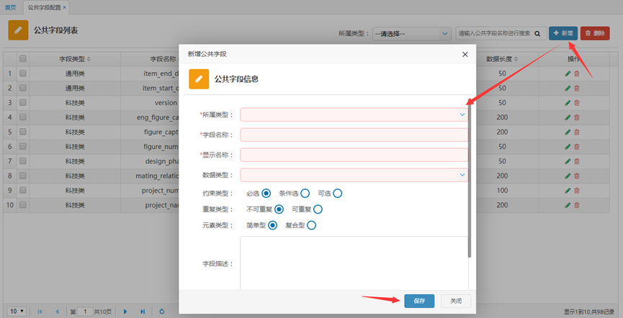The height and width of the screenshot is (318, 623).
Task: Delete row 5 figure_capt with trash icon
Action: click(x=577, y=132)
